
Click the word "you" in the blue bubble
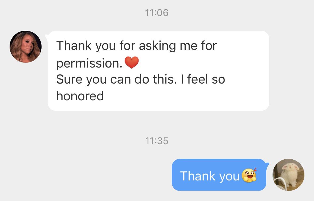pyautogui.click(x=229, y=177)
